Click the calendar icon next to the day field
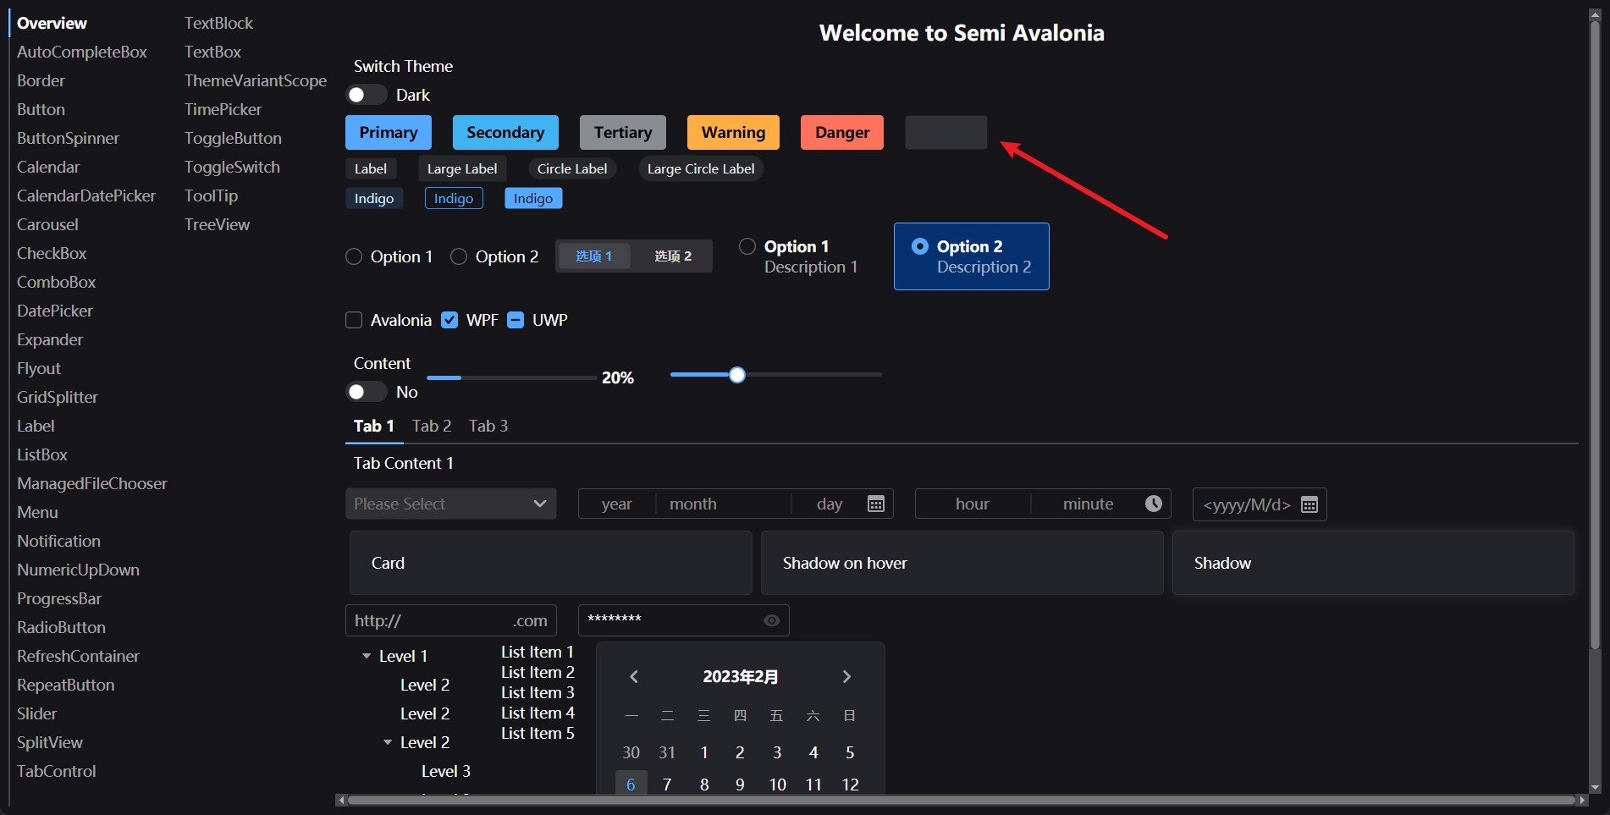Image resolution: width=1610 pixels, height=815 pixels. pyautogui.click(x=876, y=503)
